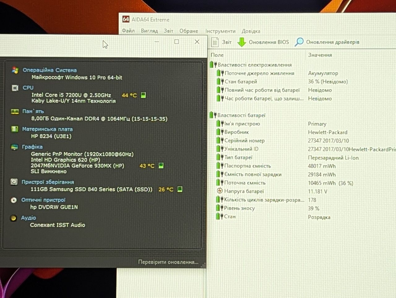This screenshot has height=298, width=396.
Task: Click the CPU chip icon in Speccy
Action: tap(15, 88)
